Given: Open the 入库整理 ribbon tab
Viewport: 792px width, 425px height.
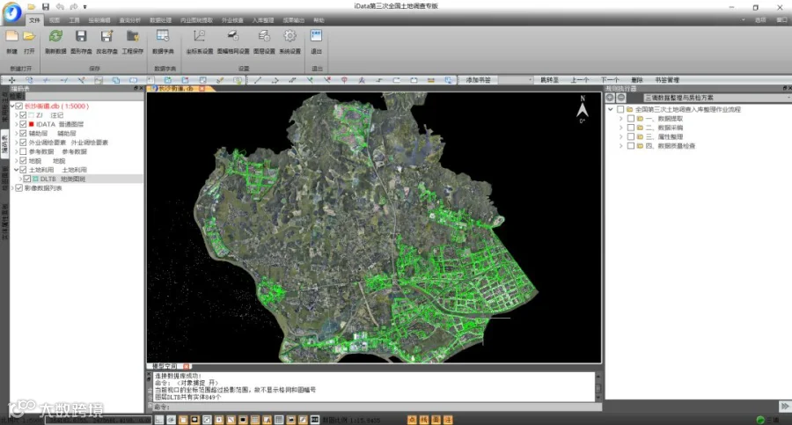Looking at the screenshot, I should 263,19.
